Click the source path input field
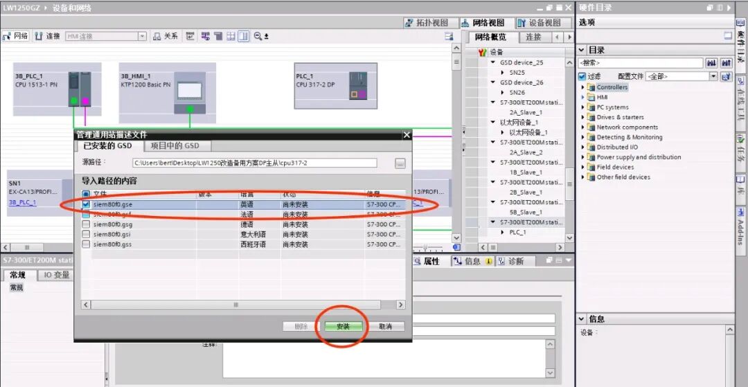This screenshot has height=387, width=748. (x=255, y=163)
